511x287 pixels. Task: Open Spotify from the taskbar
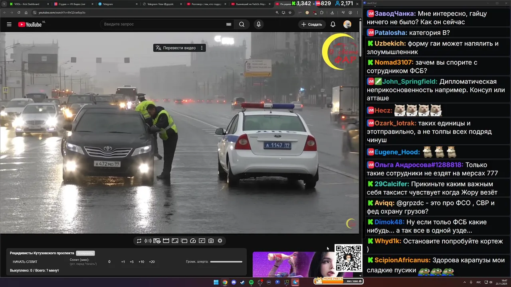point(251,282)
